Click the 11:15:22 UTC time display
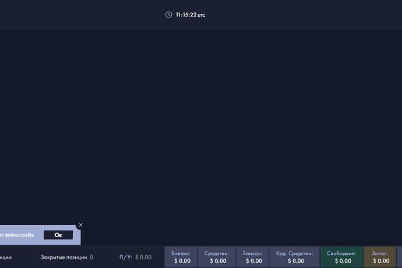The image size is (402, 268). click(191, 15)
